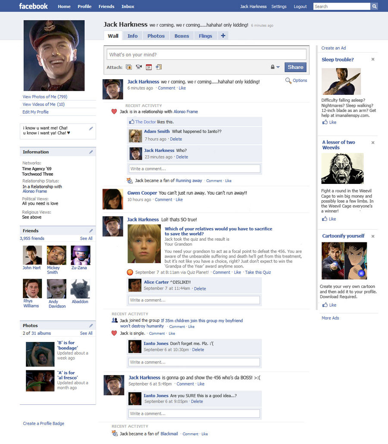The height and width of the screenshot is (444, 388).
Task: Edit the Information section via pencil icon
Action: point(91,152)
